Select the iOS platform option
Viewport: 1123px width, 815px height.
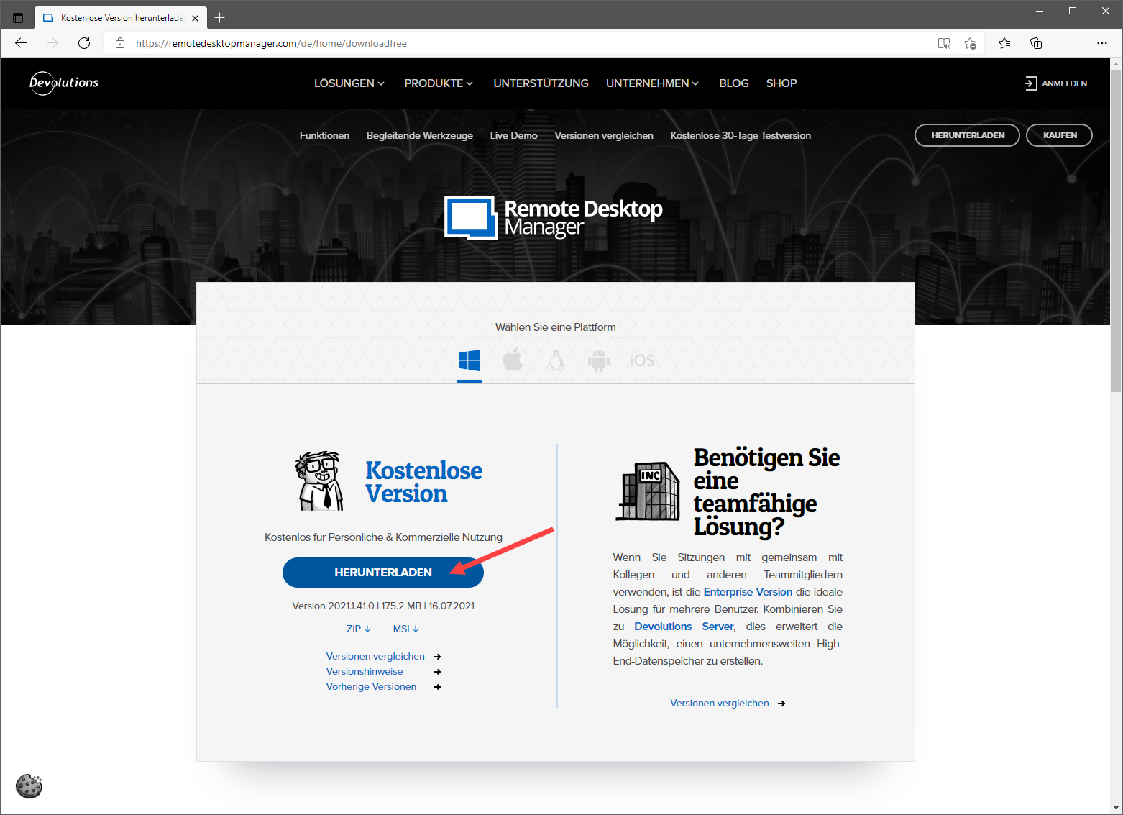click(642, 360)
